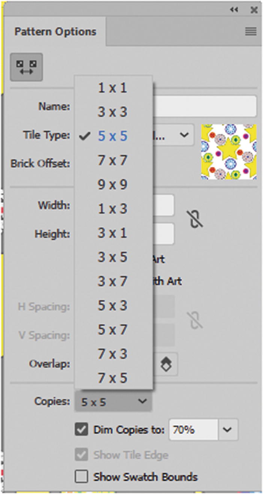The image size is (263, 494).
Task: Click the overlap front/back icon
Action: [x=166, y=364]
